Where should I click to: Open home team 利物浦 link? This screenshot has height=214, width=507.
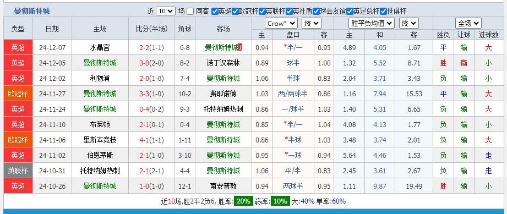100,79
